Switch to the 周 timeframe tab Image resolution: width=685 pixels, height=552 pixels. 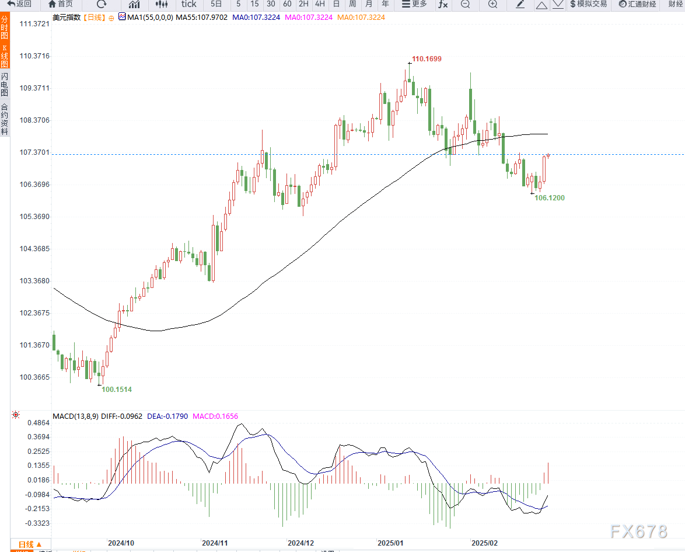[x=352, y=5]
